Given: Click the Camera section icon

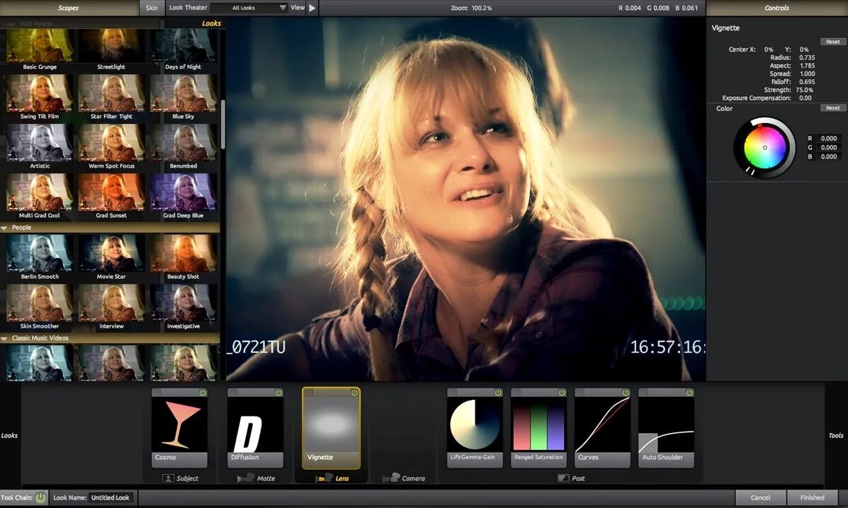Looking at the screenshot, I should [390, 478].
